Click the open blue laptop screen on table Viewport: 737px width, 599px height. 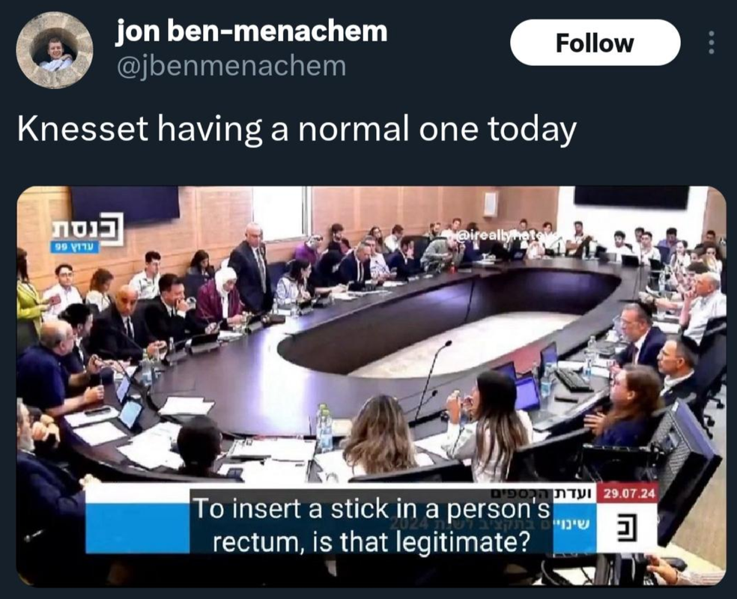coord(527,393)
